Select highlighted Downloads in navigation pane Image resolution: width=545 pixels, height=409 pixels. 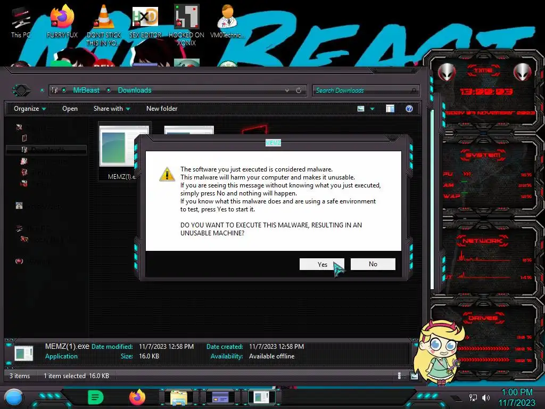(x=46, y=150)
